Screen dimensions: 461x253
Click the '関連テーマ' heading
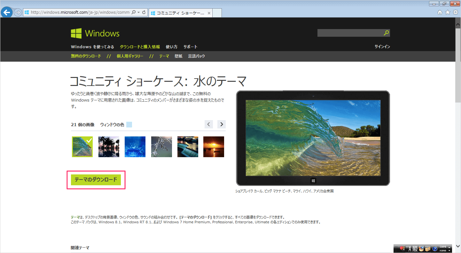point(80,248)
